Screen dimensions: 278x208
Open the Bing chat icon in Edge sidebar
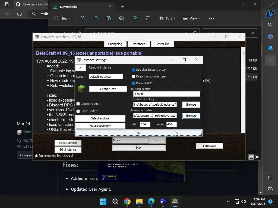[x=270, y=14]
